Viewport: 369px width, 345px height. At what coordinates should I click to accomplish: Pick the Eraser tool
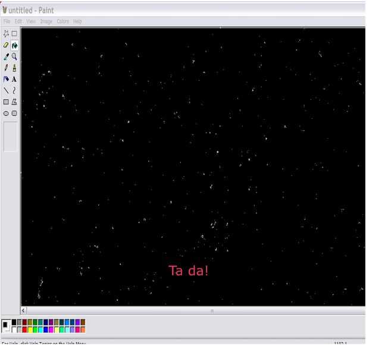6,45
